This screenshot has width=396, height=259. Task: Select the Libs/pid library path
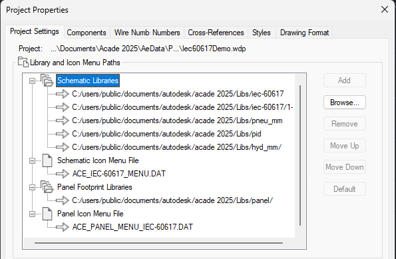coord(166,134)
